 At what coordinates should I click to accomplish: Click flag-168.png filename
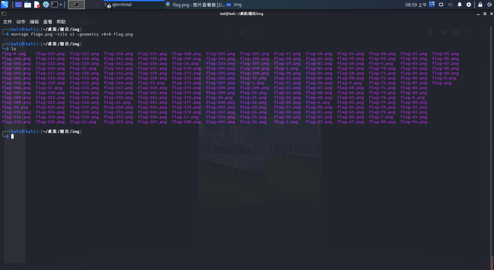pos(187,54)
